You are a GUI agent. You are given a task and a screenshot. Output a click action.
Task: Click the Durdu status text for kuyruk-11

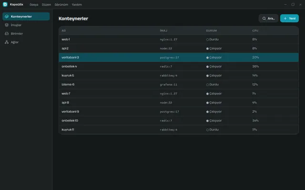coord(214,130)
